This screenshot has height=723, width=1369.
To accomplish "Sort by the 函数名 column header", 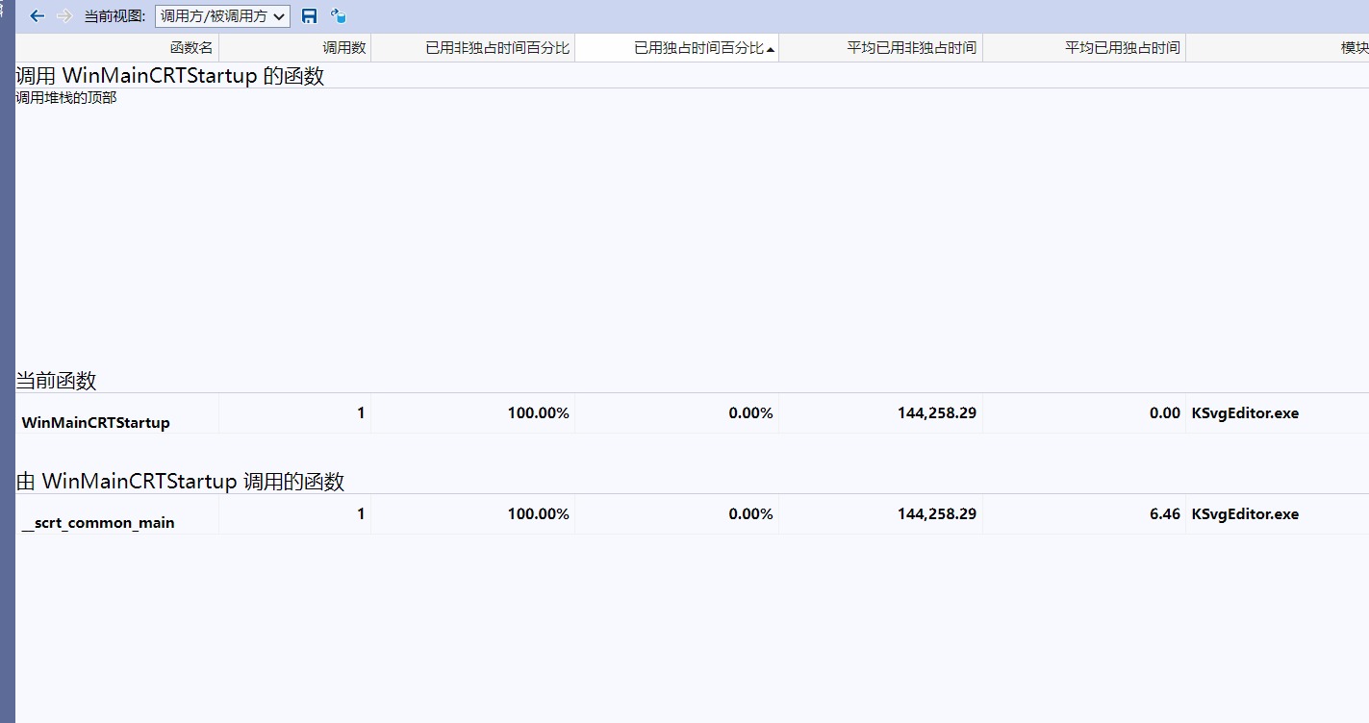I will [117, 48].
